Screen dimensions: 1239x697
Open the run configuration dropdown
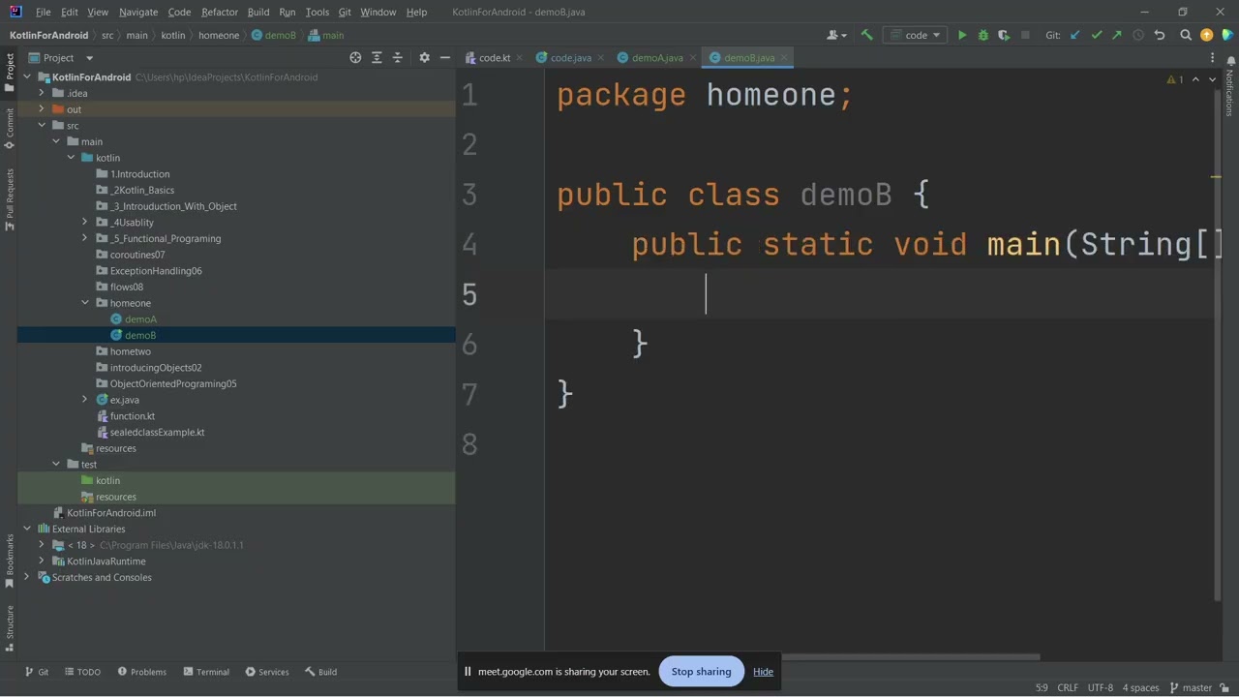point(915,35)
